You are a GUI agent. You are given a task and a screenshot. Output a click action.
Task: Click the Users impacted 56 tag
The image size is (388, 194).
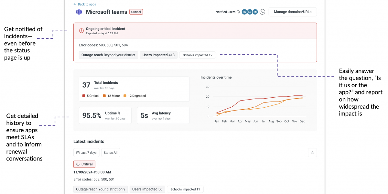point(147,189)
